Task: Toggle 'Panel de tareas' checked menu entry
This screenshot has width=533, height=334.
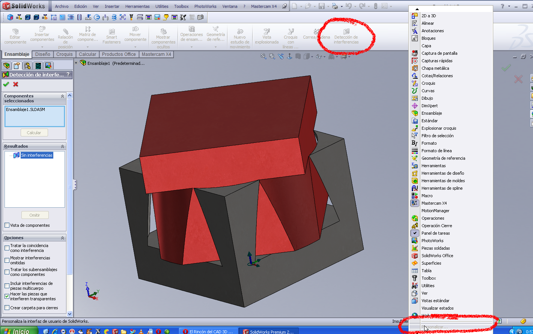Action: point(451,233)
